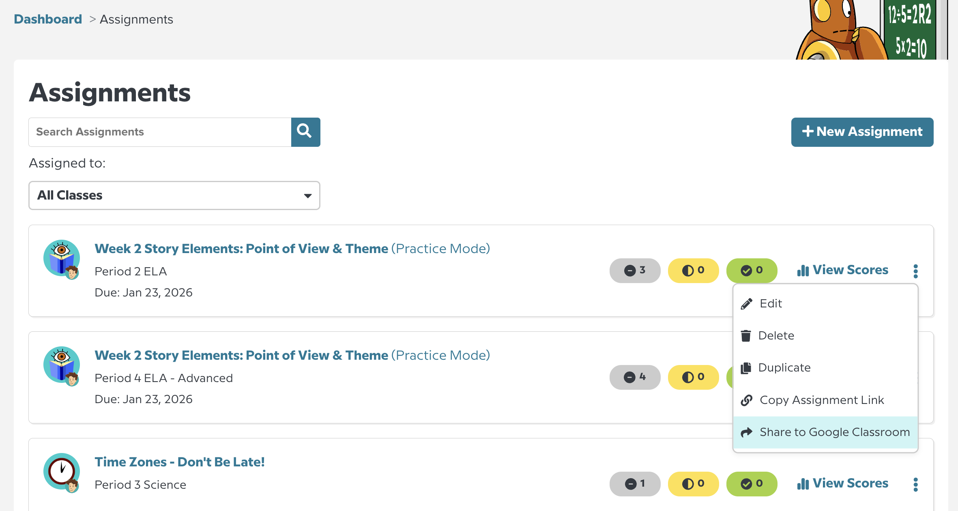Image resolution: width=958 pixels, height=511 pixels.
Task: Click the New Assignment button
Action: point(862,132)
